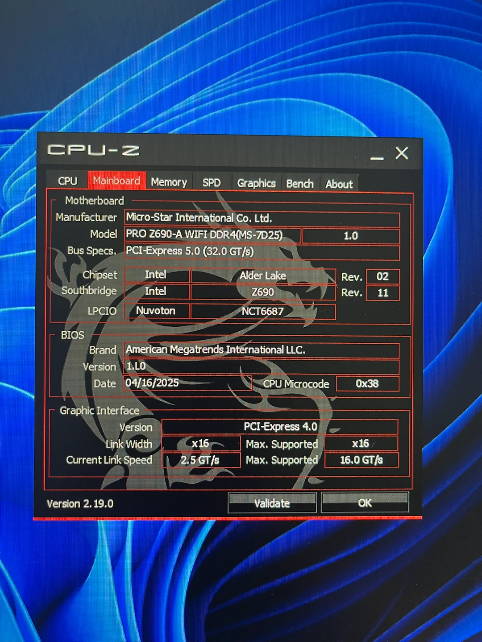The width and height of the screenshot is (482, 642).
Task: Click the NCT6687 LPCIO field
Action: click(263, 311)
